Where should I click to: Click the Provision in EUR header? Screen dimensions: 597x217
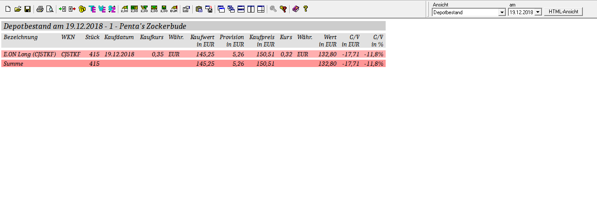tap(232, 41)
